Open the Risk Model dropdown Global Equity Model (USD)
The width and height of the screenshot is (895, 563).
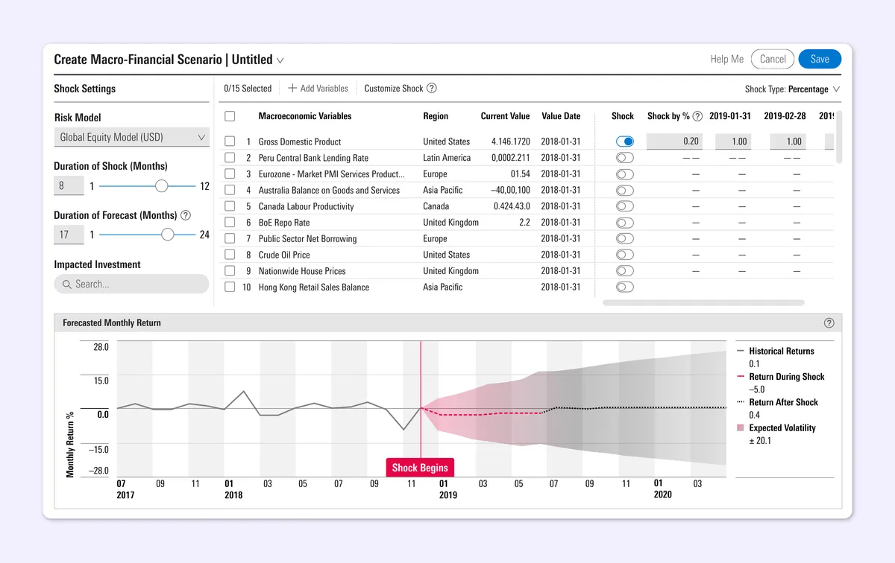[x=132, y=137]
